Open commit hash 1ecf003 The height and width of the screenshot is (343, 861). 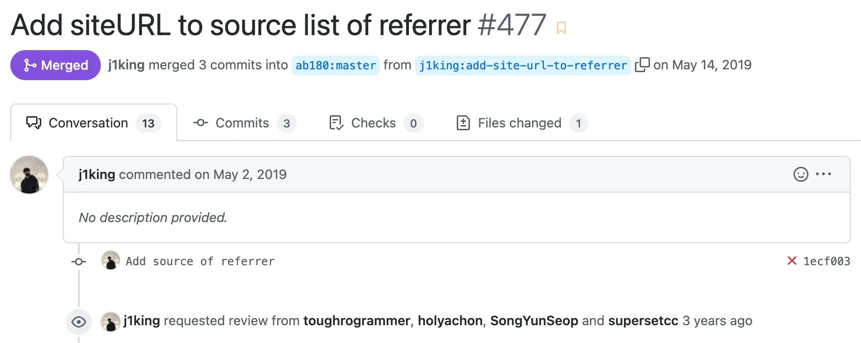tap(826, 261)
